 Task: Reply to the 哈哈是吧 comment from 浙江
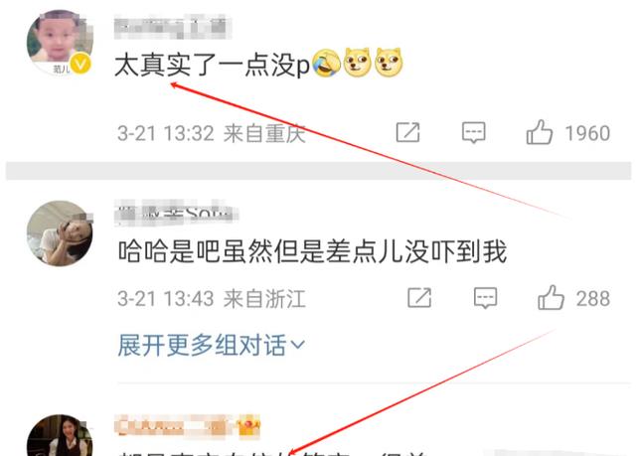(485, 298)
